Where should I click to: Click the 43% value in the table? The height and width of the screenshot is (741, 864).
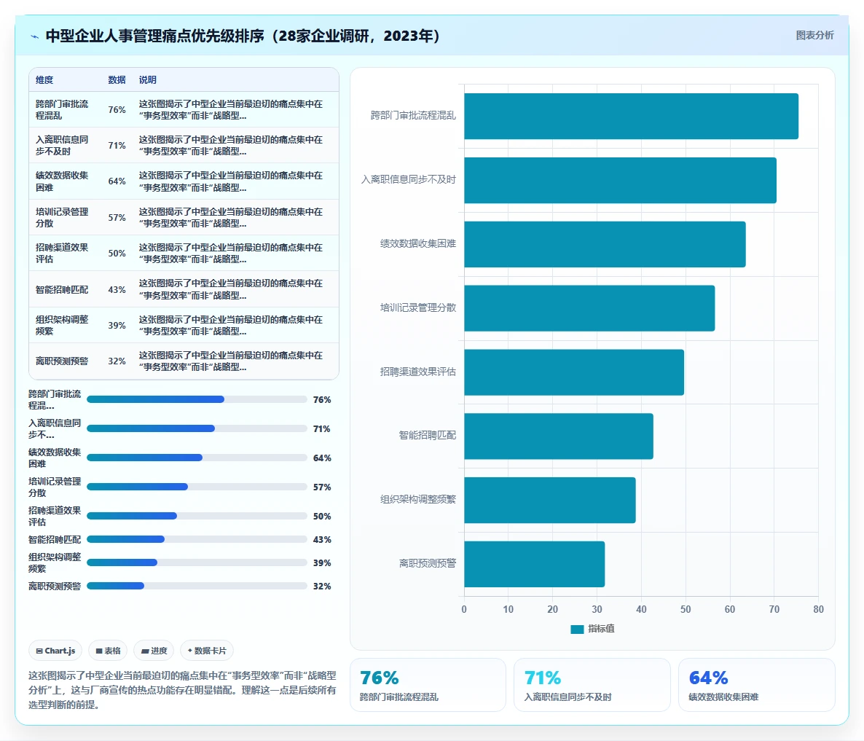click(117, 290)
